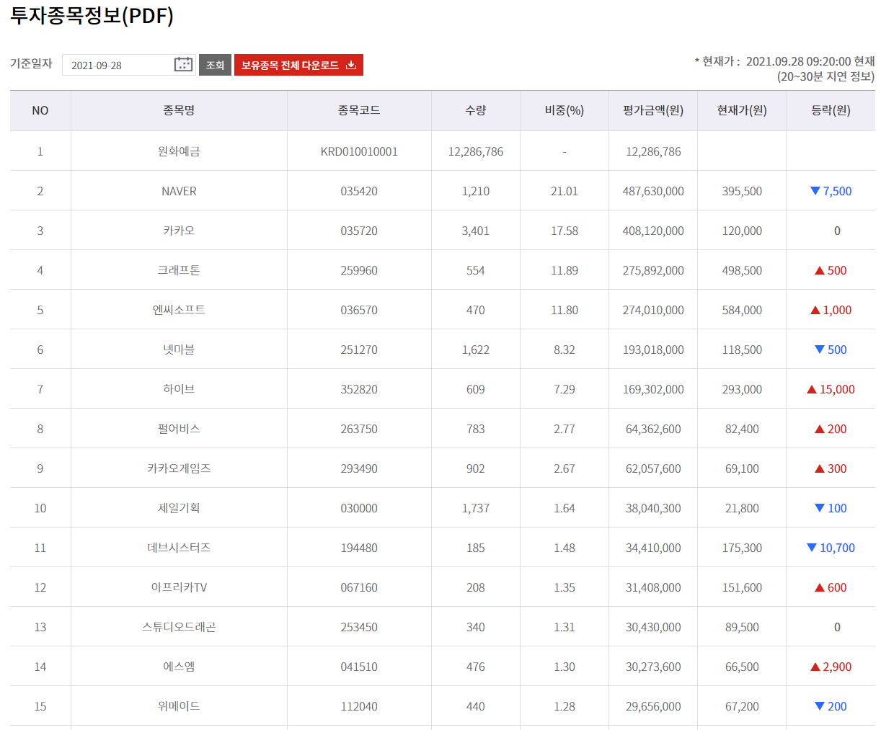This screenshot has height=730, width=881.
Task: Click the 등락(원) column header
Action: (x=831, y=110)
